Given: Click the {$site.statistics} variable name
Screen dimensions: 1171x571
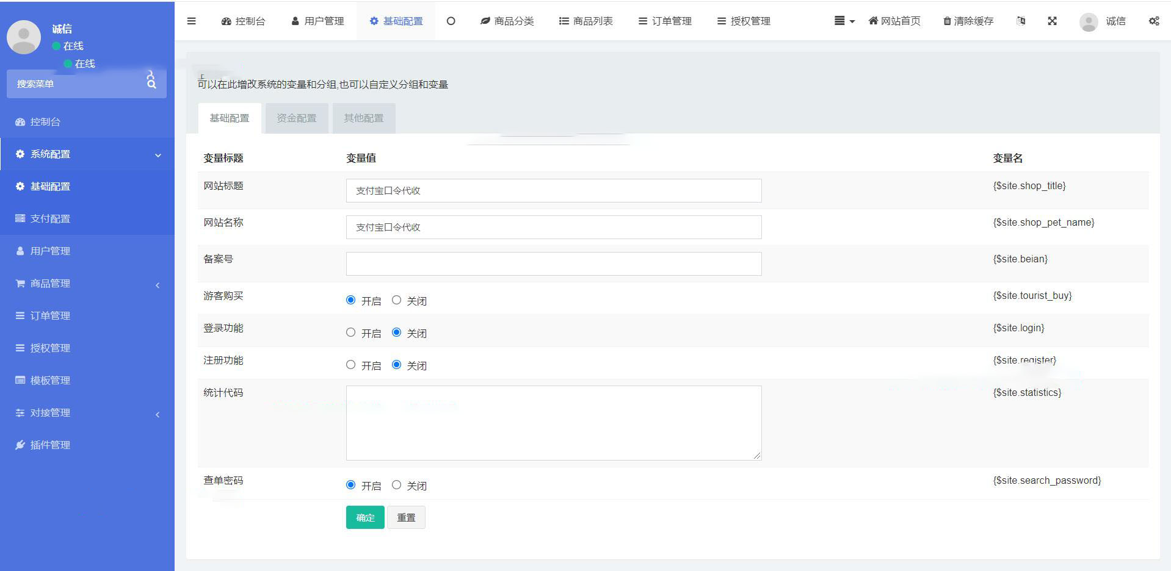Looking at the screenshot, I should point(1027,392).
